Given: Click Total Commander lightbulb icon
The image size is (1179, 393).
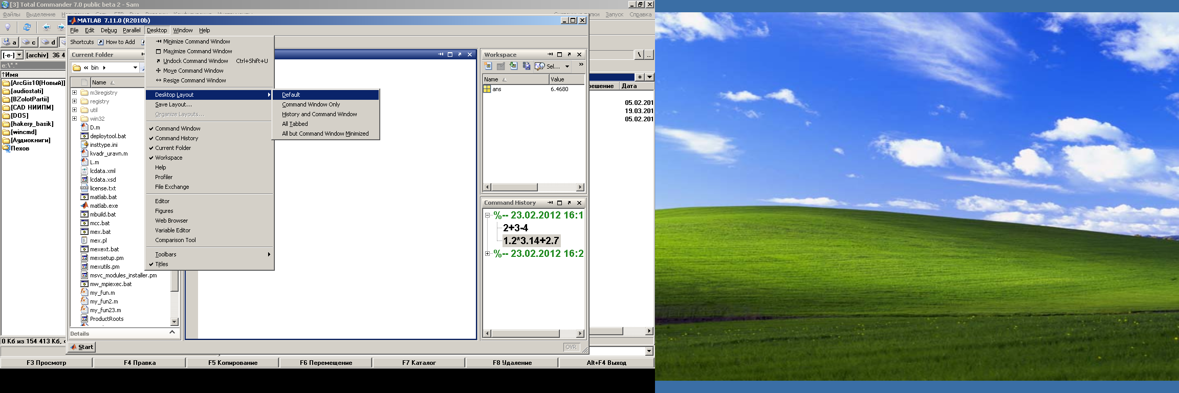Looking at the screenshot, I should (8, 27).
